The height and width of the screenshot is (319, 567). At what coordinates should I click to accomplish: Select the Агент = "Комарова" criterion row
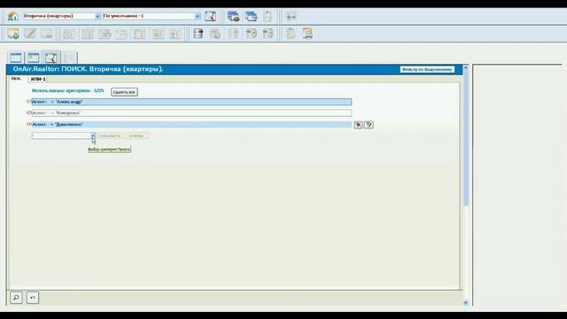tap(191, 113)
